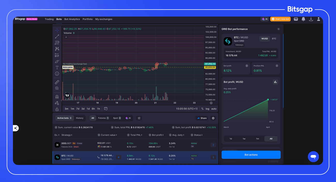The height and width of the screenshot is (182, 336).
Task: Switch performance currency to BTC
Action: pyautogui.click(x=274, y=39)
